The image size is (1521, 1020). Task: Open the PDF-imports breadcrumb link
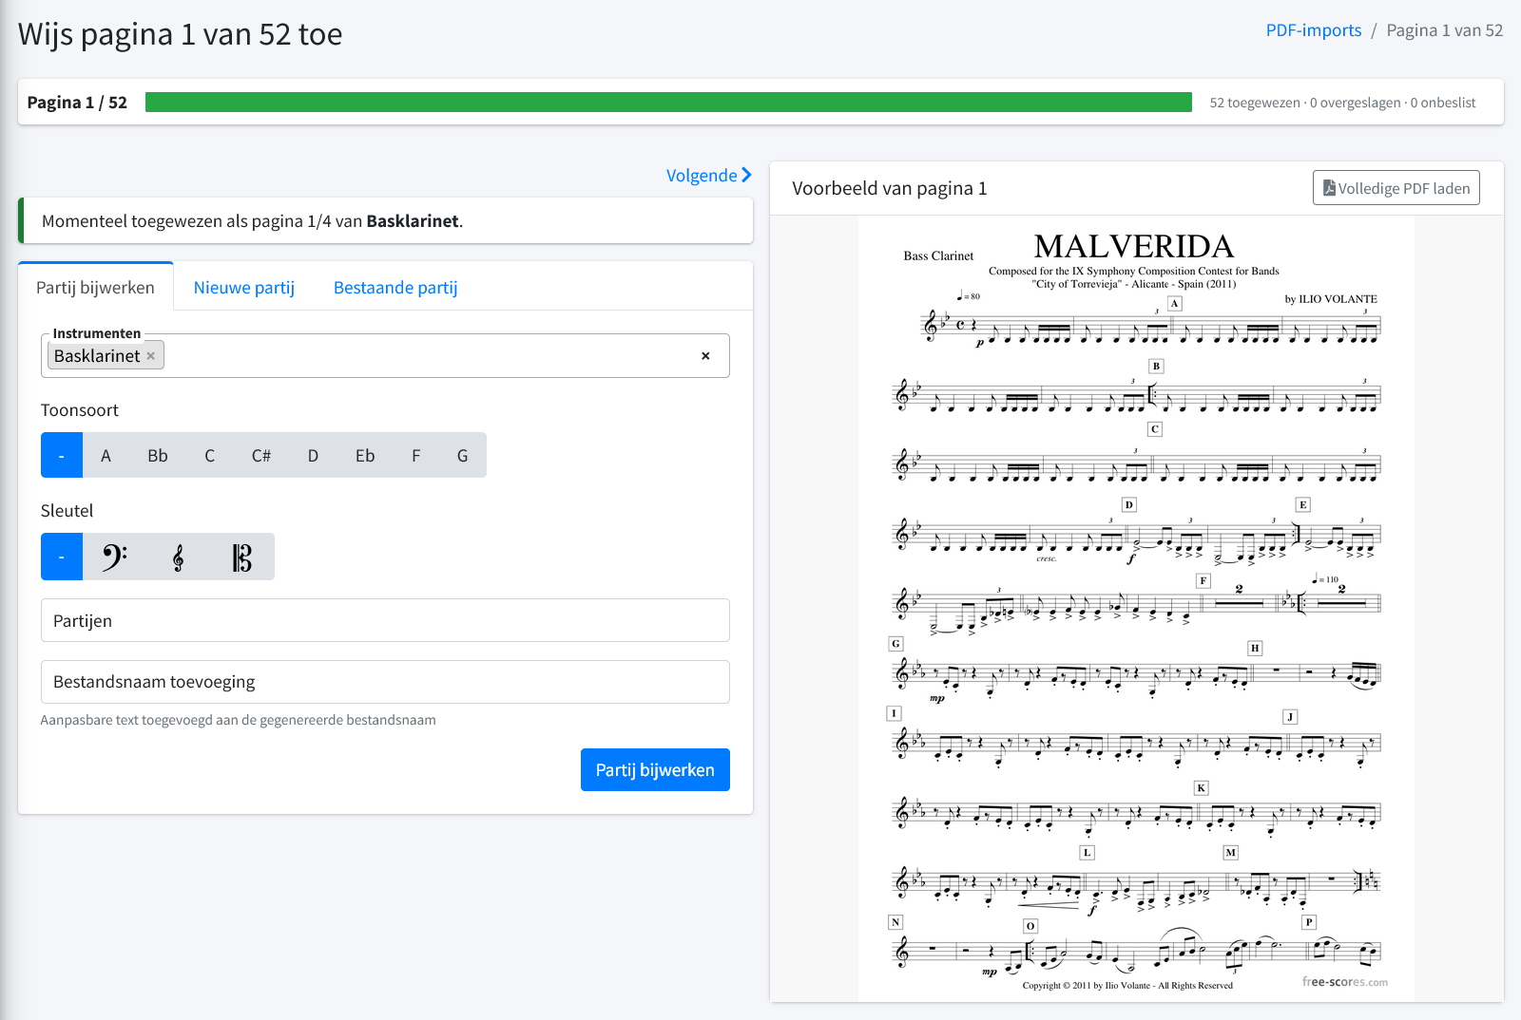[1314, 30]
